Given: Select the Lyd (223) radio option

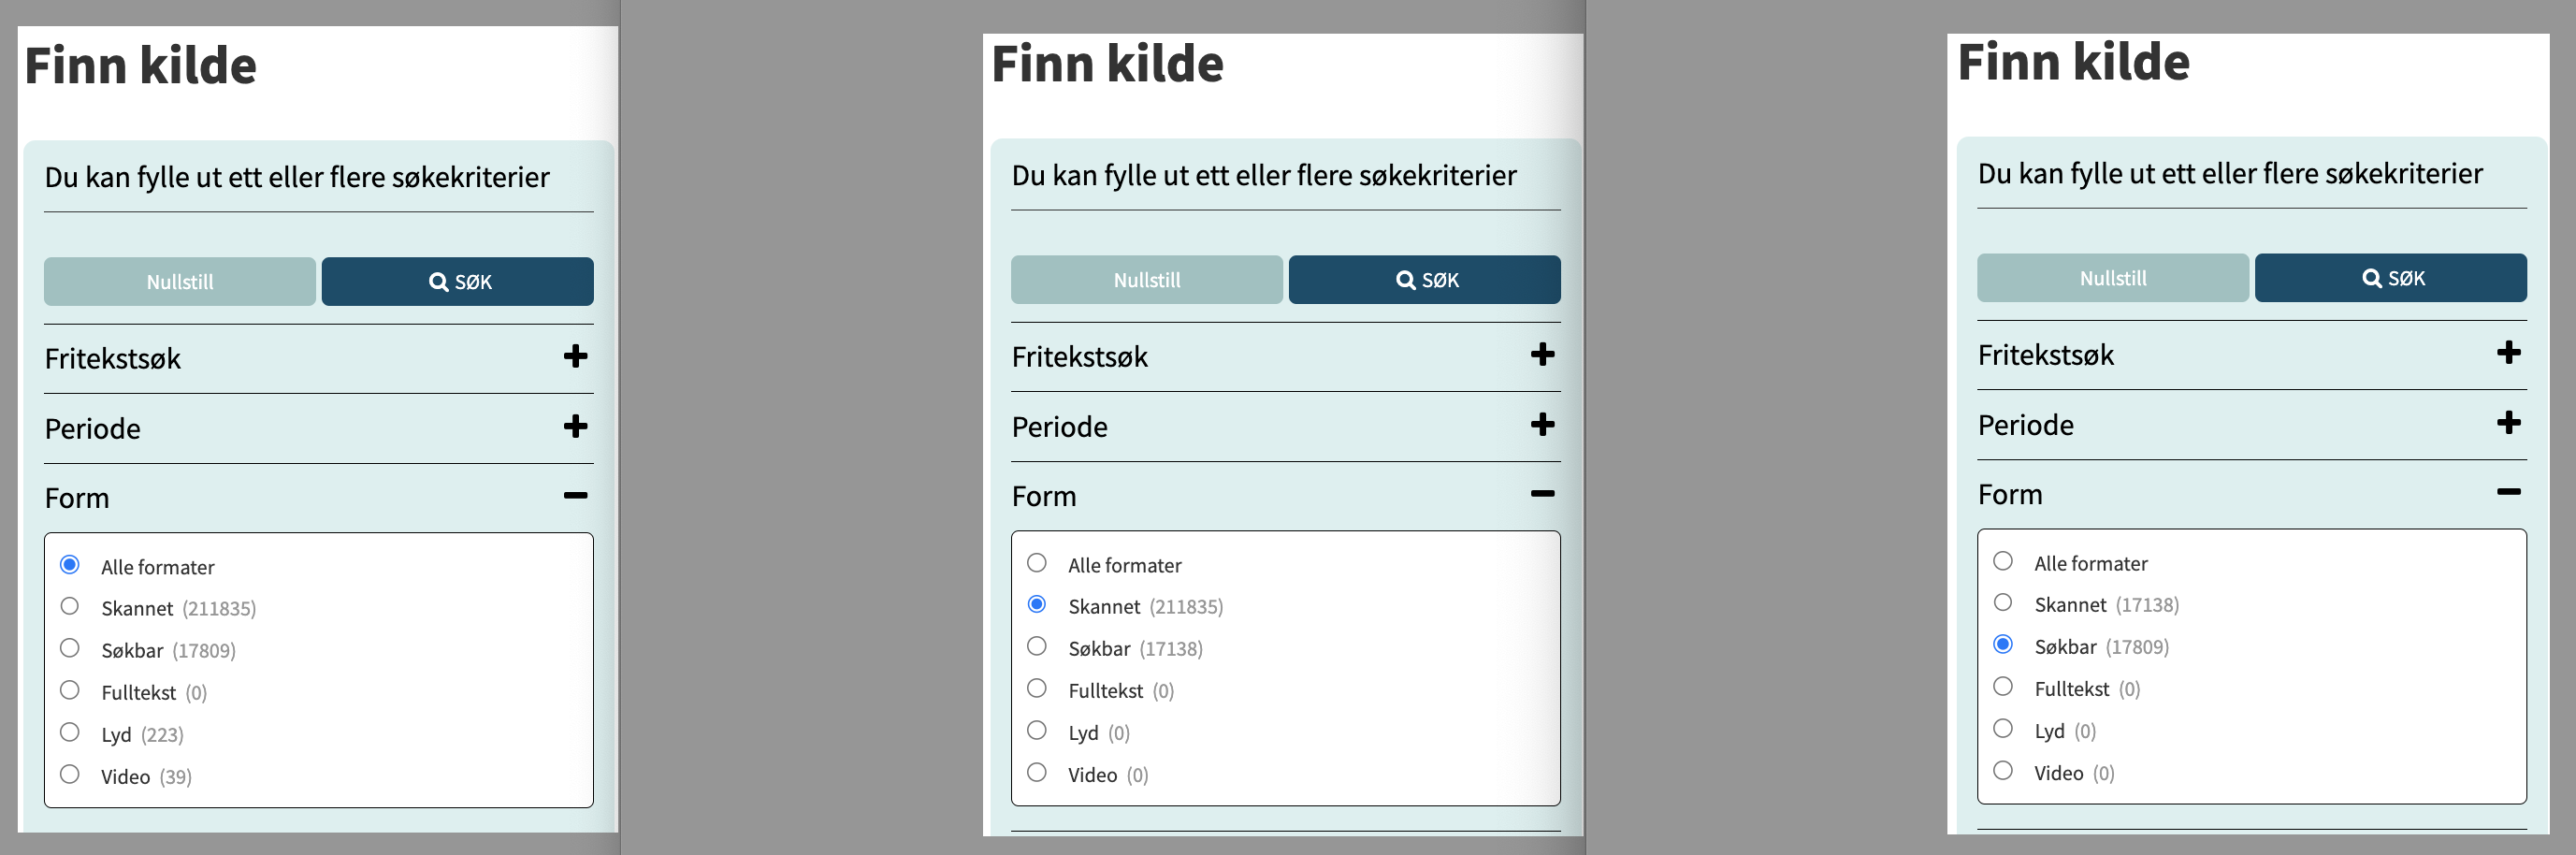Looking at the screenshot, I should (70, 732).
